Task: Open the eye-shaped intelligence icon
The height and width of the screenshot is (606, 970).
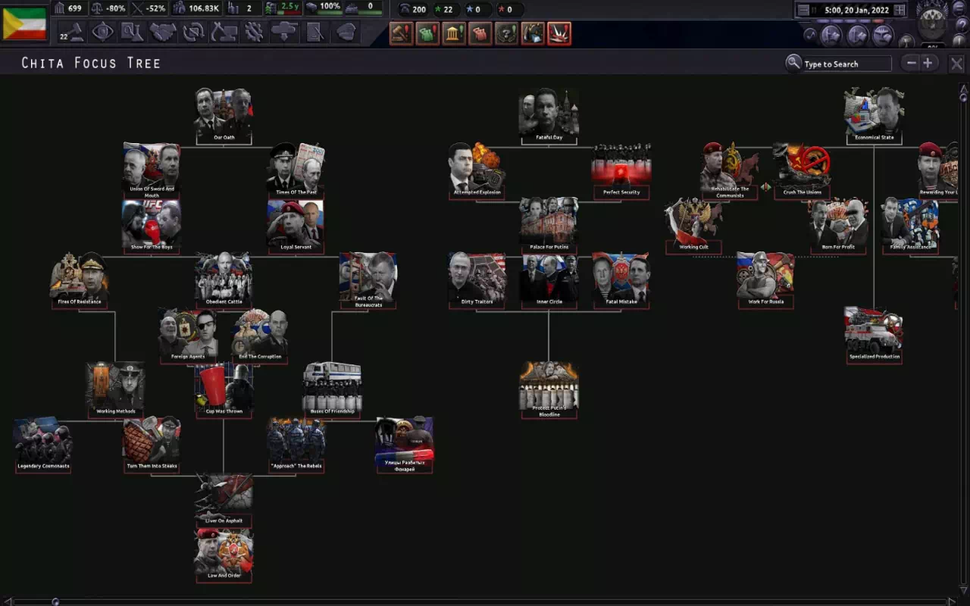Action: pyautogui.click(x=102, y=33)
